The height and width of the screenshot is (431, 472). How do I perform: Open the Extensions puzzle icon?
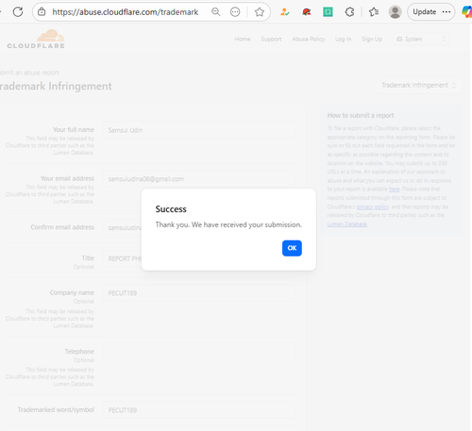(349, 12)
